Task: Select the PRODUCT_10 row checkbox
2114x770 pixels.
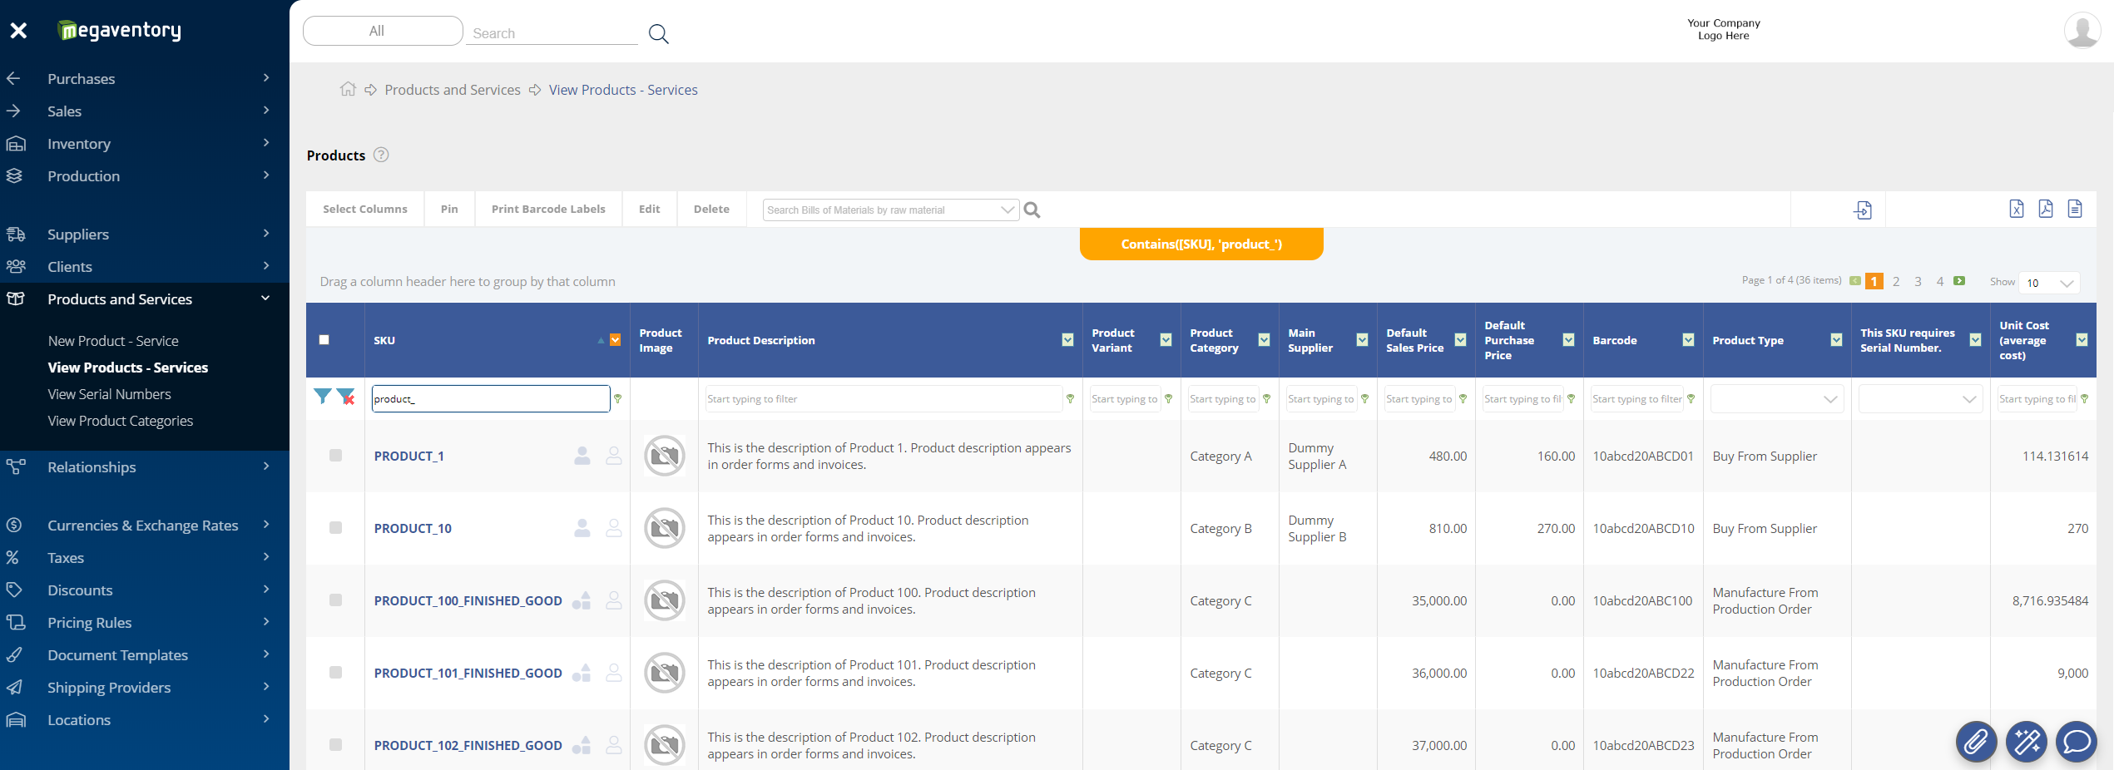Action: click(335, 528)
